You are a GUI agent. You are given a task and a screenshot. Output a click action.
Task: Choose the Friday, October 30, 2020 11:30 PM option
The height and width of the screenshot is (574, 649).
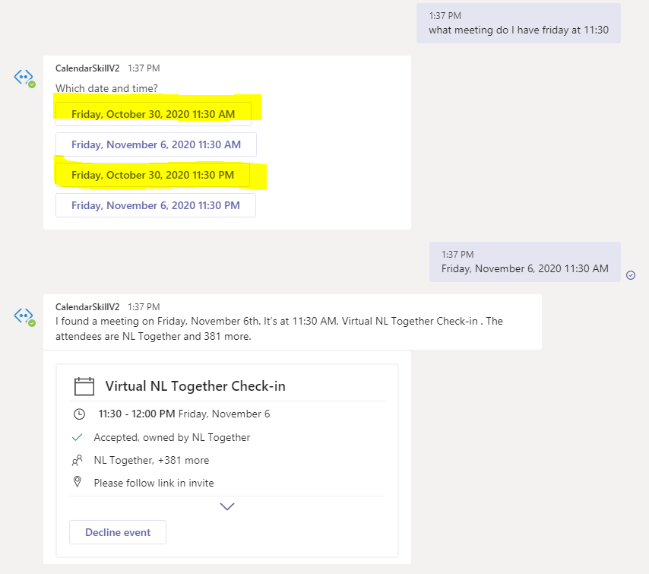[155, 175]
